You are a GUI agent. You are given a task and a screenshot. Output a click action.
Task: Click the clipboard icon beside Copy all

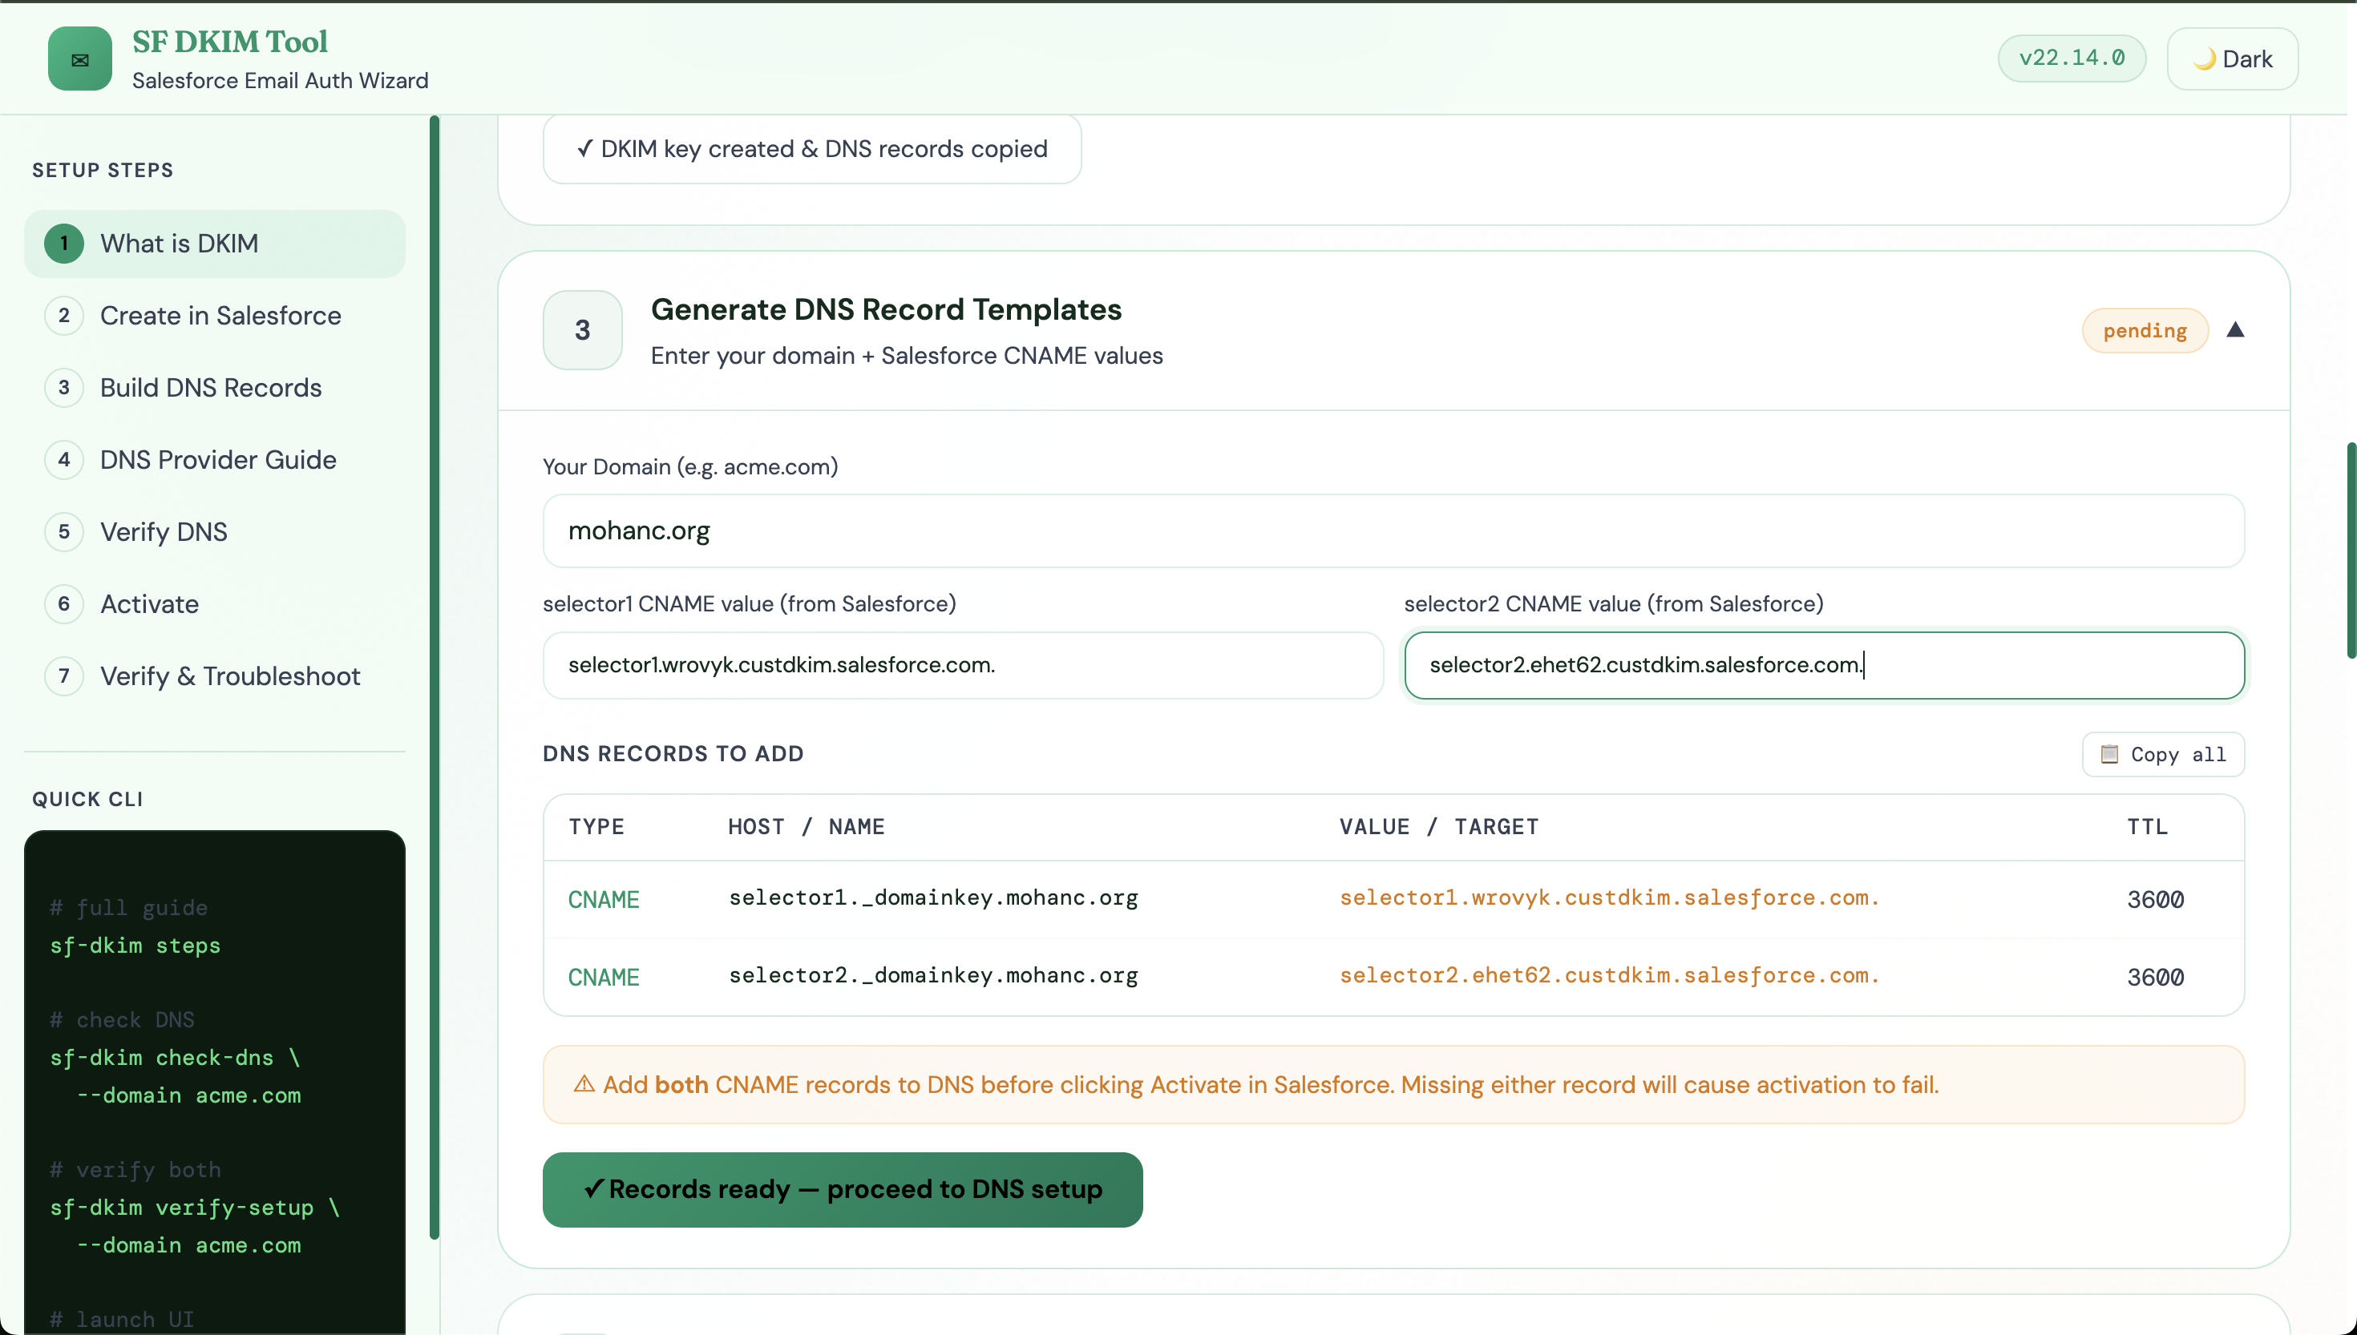[x=2111, y=755]
